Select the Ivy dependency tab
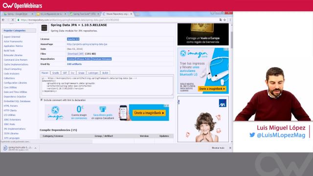Screen dimensions: 313x176 [x=72, y=73]
